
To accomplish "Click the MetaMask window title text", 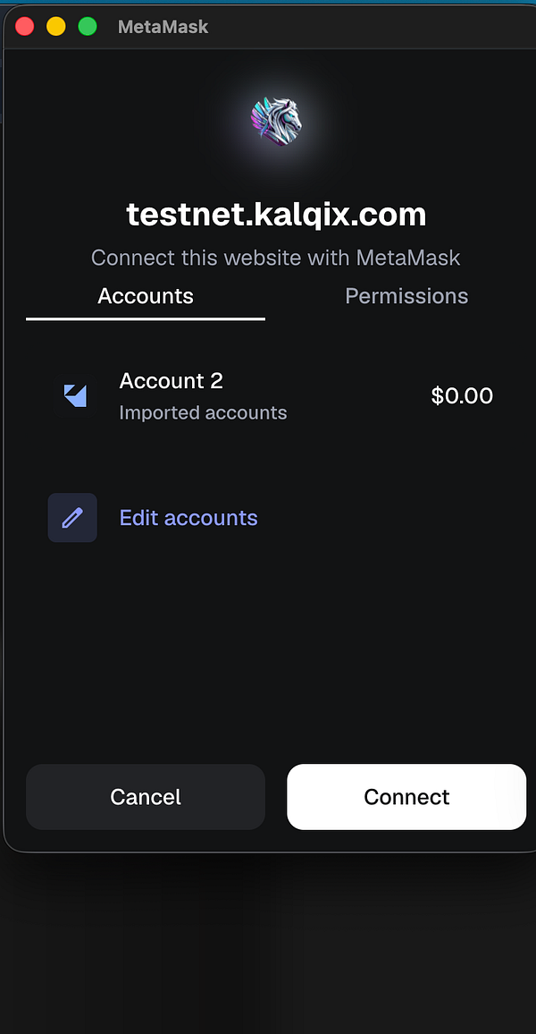I will (163, 27).
